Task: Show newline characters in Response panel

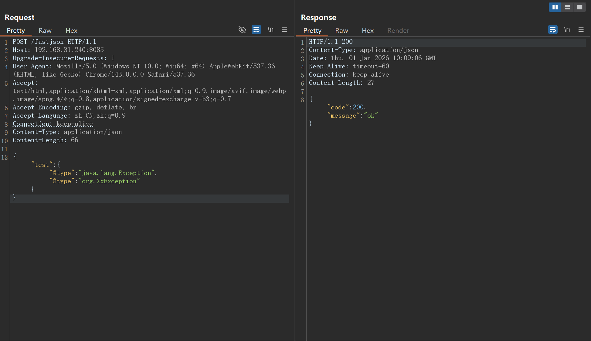Action: coord(567,30)
